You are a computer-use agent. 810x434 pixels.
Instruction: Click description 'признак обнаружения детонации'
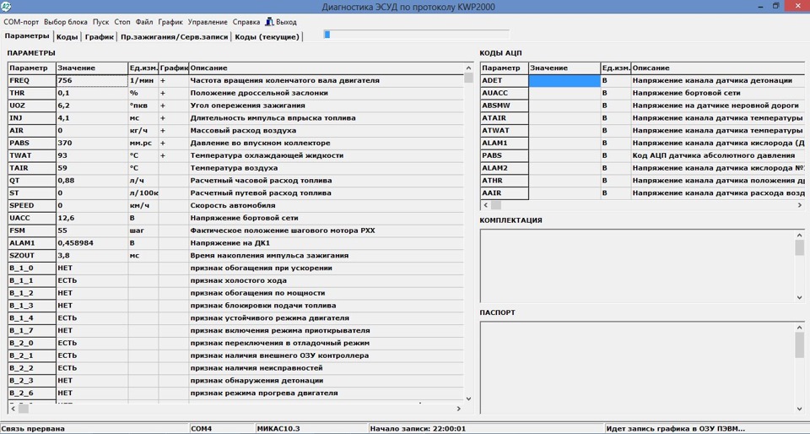pos(256,381)
